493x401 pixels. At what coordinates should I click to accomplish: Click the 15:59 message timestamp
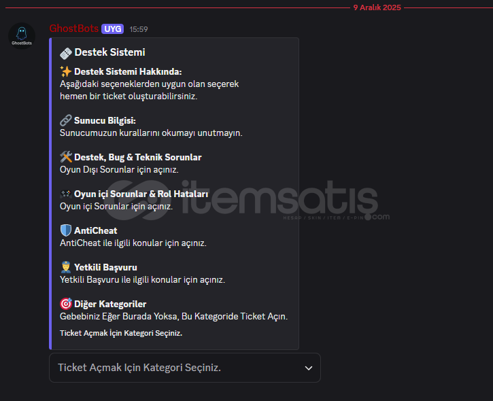tap(139, 29)
